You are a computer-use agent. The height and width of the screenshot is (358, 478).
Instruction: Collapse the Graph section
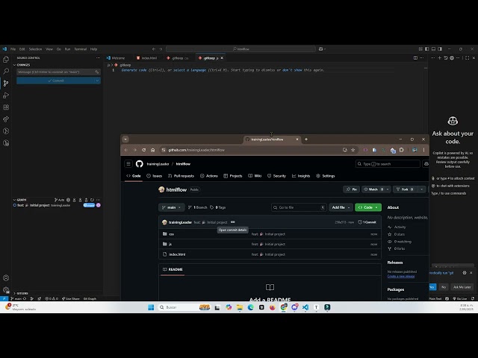coord(14,200)
